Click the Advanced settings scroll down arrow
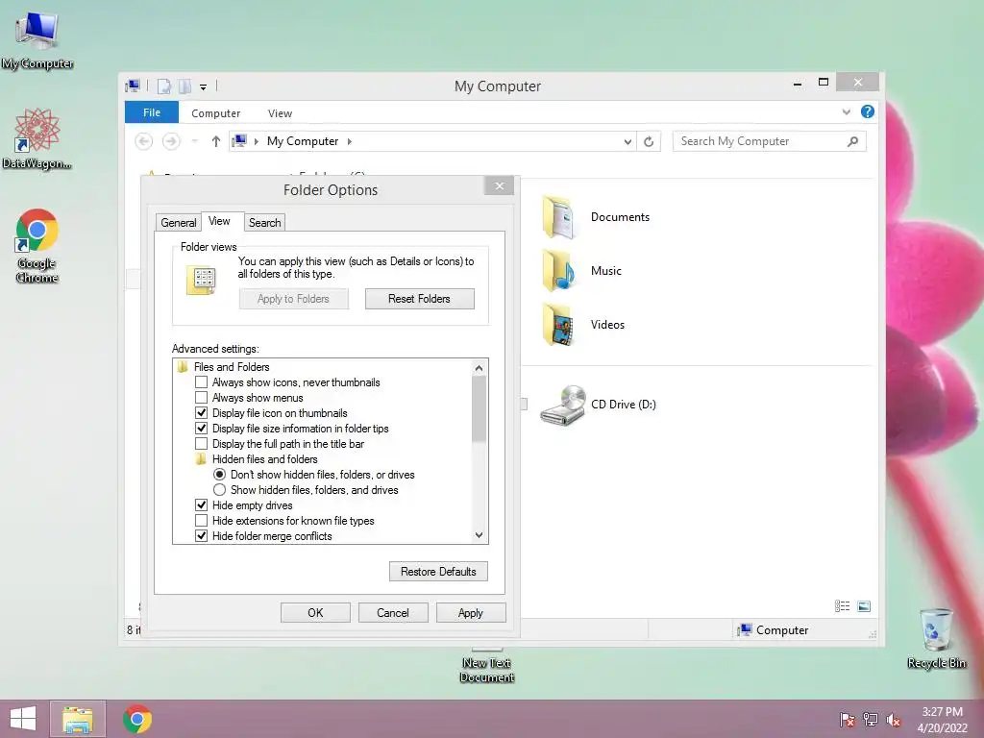The height and width of the screenshot is (738, 984). click(479, 535)
